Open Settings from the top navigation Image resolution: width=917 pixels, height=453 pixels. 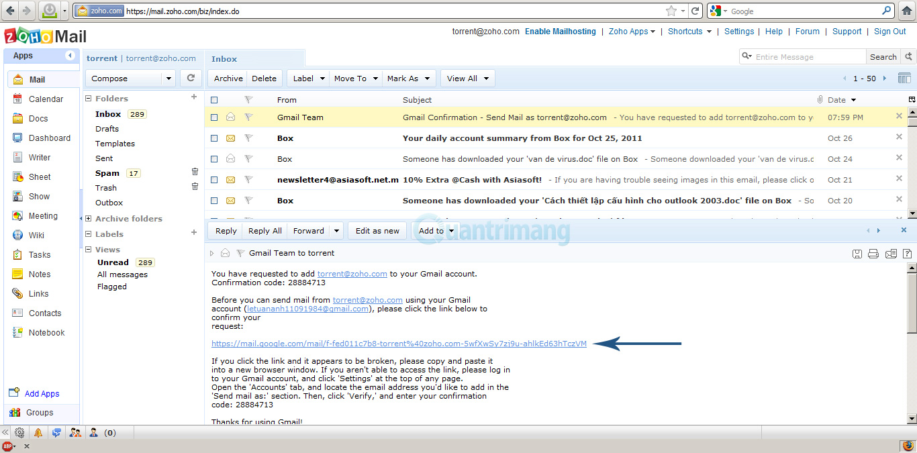pyautogui.click(x=739, y=31)
